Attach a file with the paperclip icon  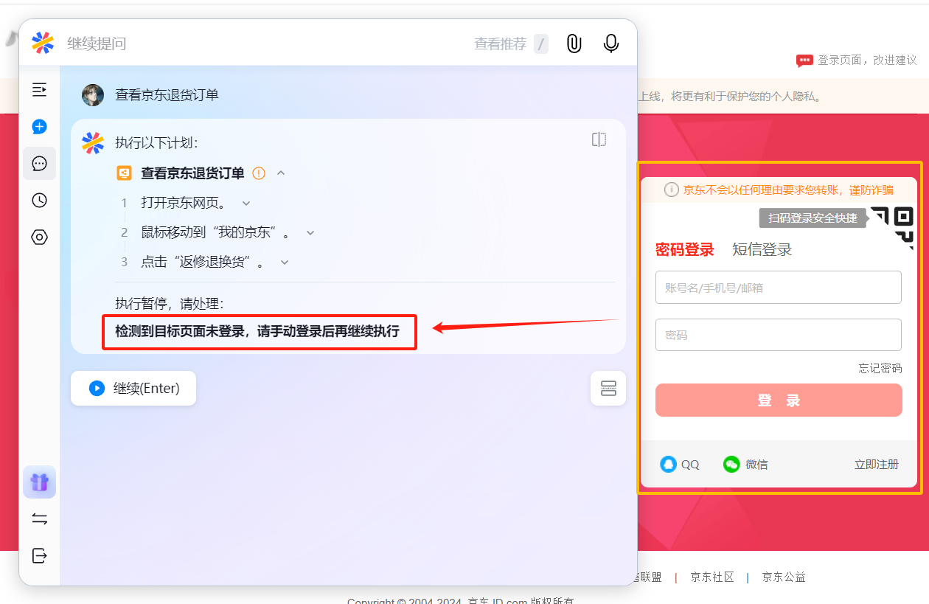point(574,44)
